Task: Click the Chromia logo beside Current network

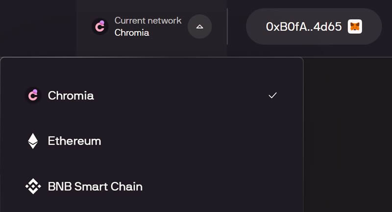Action: tap(100, 26)
